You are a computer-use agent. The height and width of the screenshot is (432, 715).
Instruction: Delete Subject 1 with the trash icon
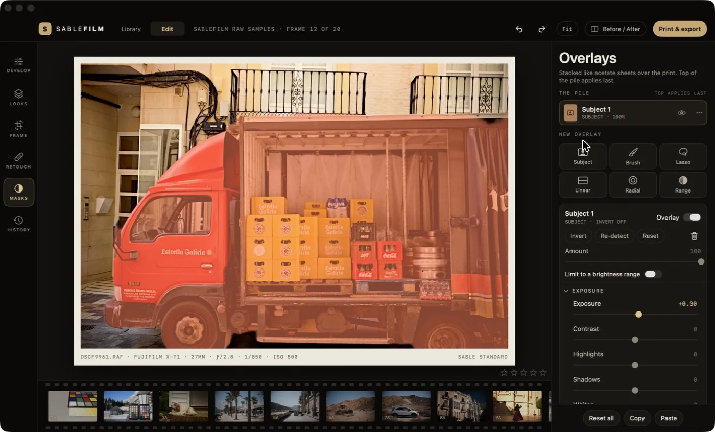click(x=694, y=236)
